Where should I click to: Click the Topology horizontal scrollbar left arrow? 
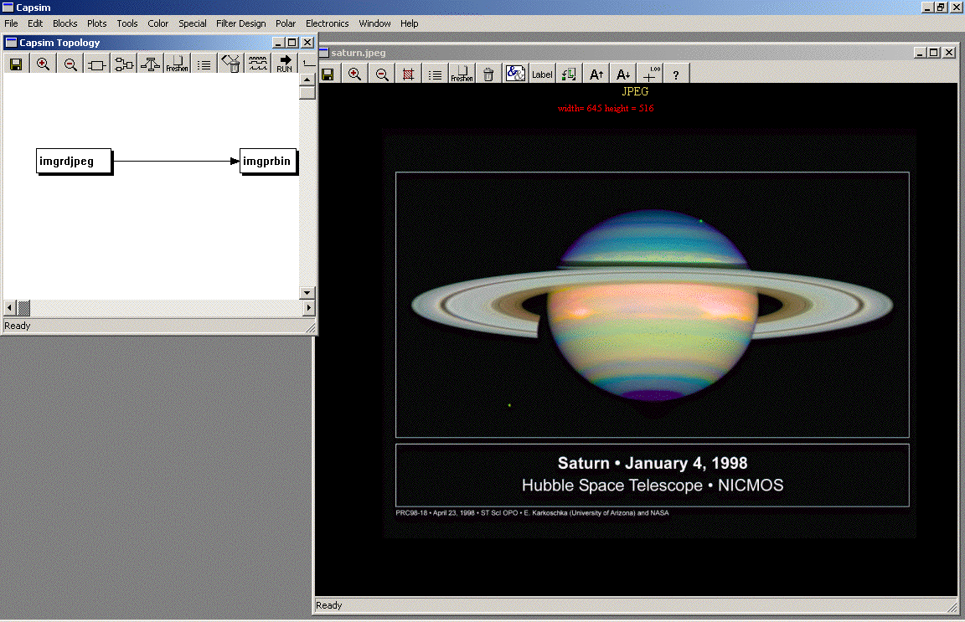click(10, 307)
